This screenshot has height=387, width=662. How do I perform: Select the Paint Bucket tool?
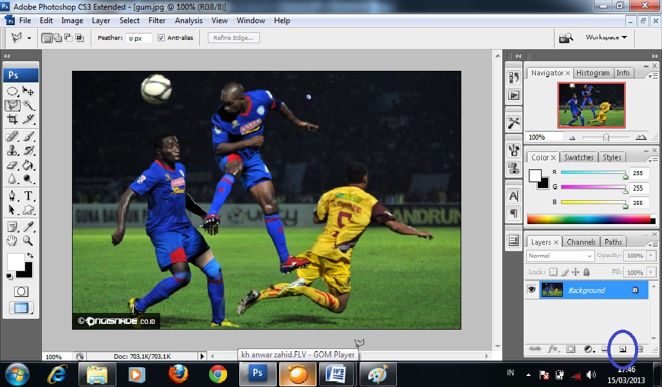pyautogui.click(x=28, y=165)
